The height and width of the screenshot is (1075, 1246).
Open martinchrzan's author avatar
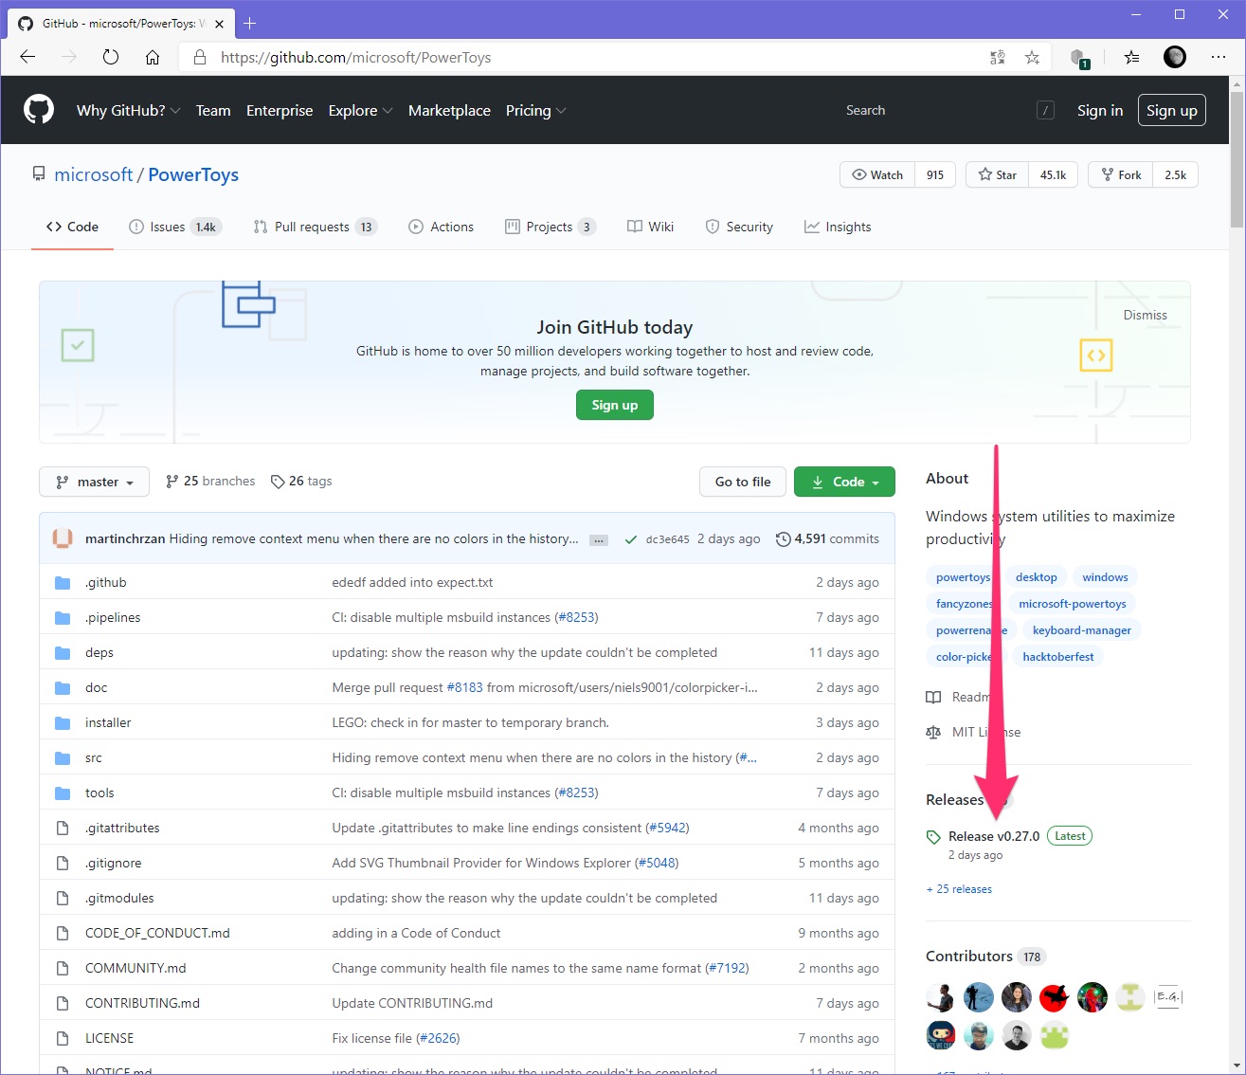coord(63,538)
